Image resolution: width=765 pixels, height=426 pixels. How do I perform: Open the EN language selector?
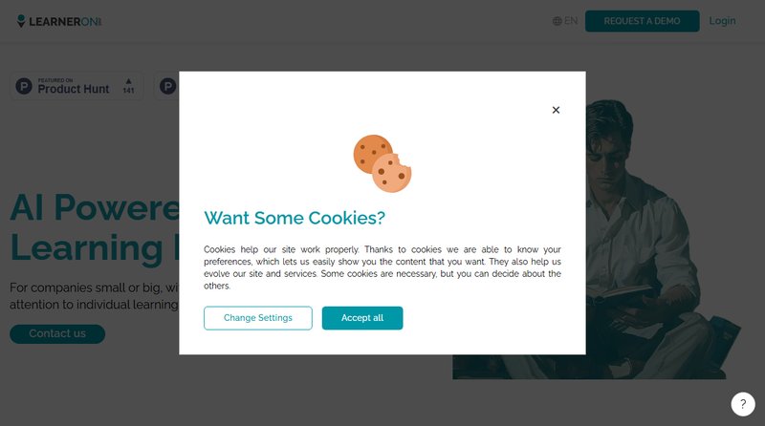click(565, 21)
